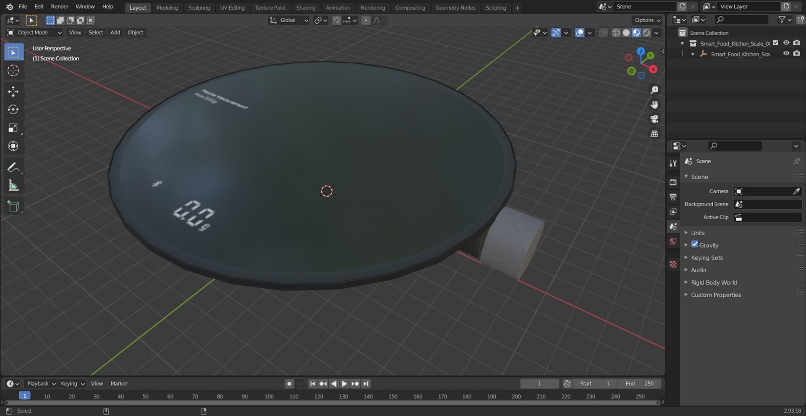Activate the 3D Cursor tool

pos(13,71)
